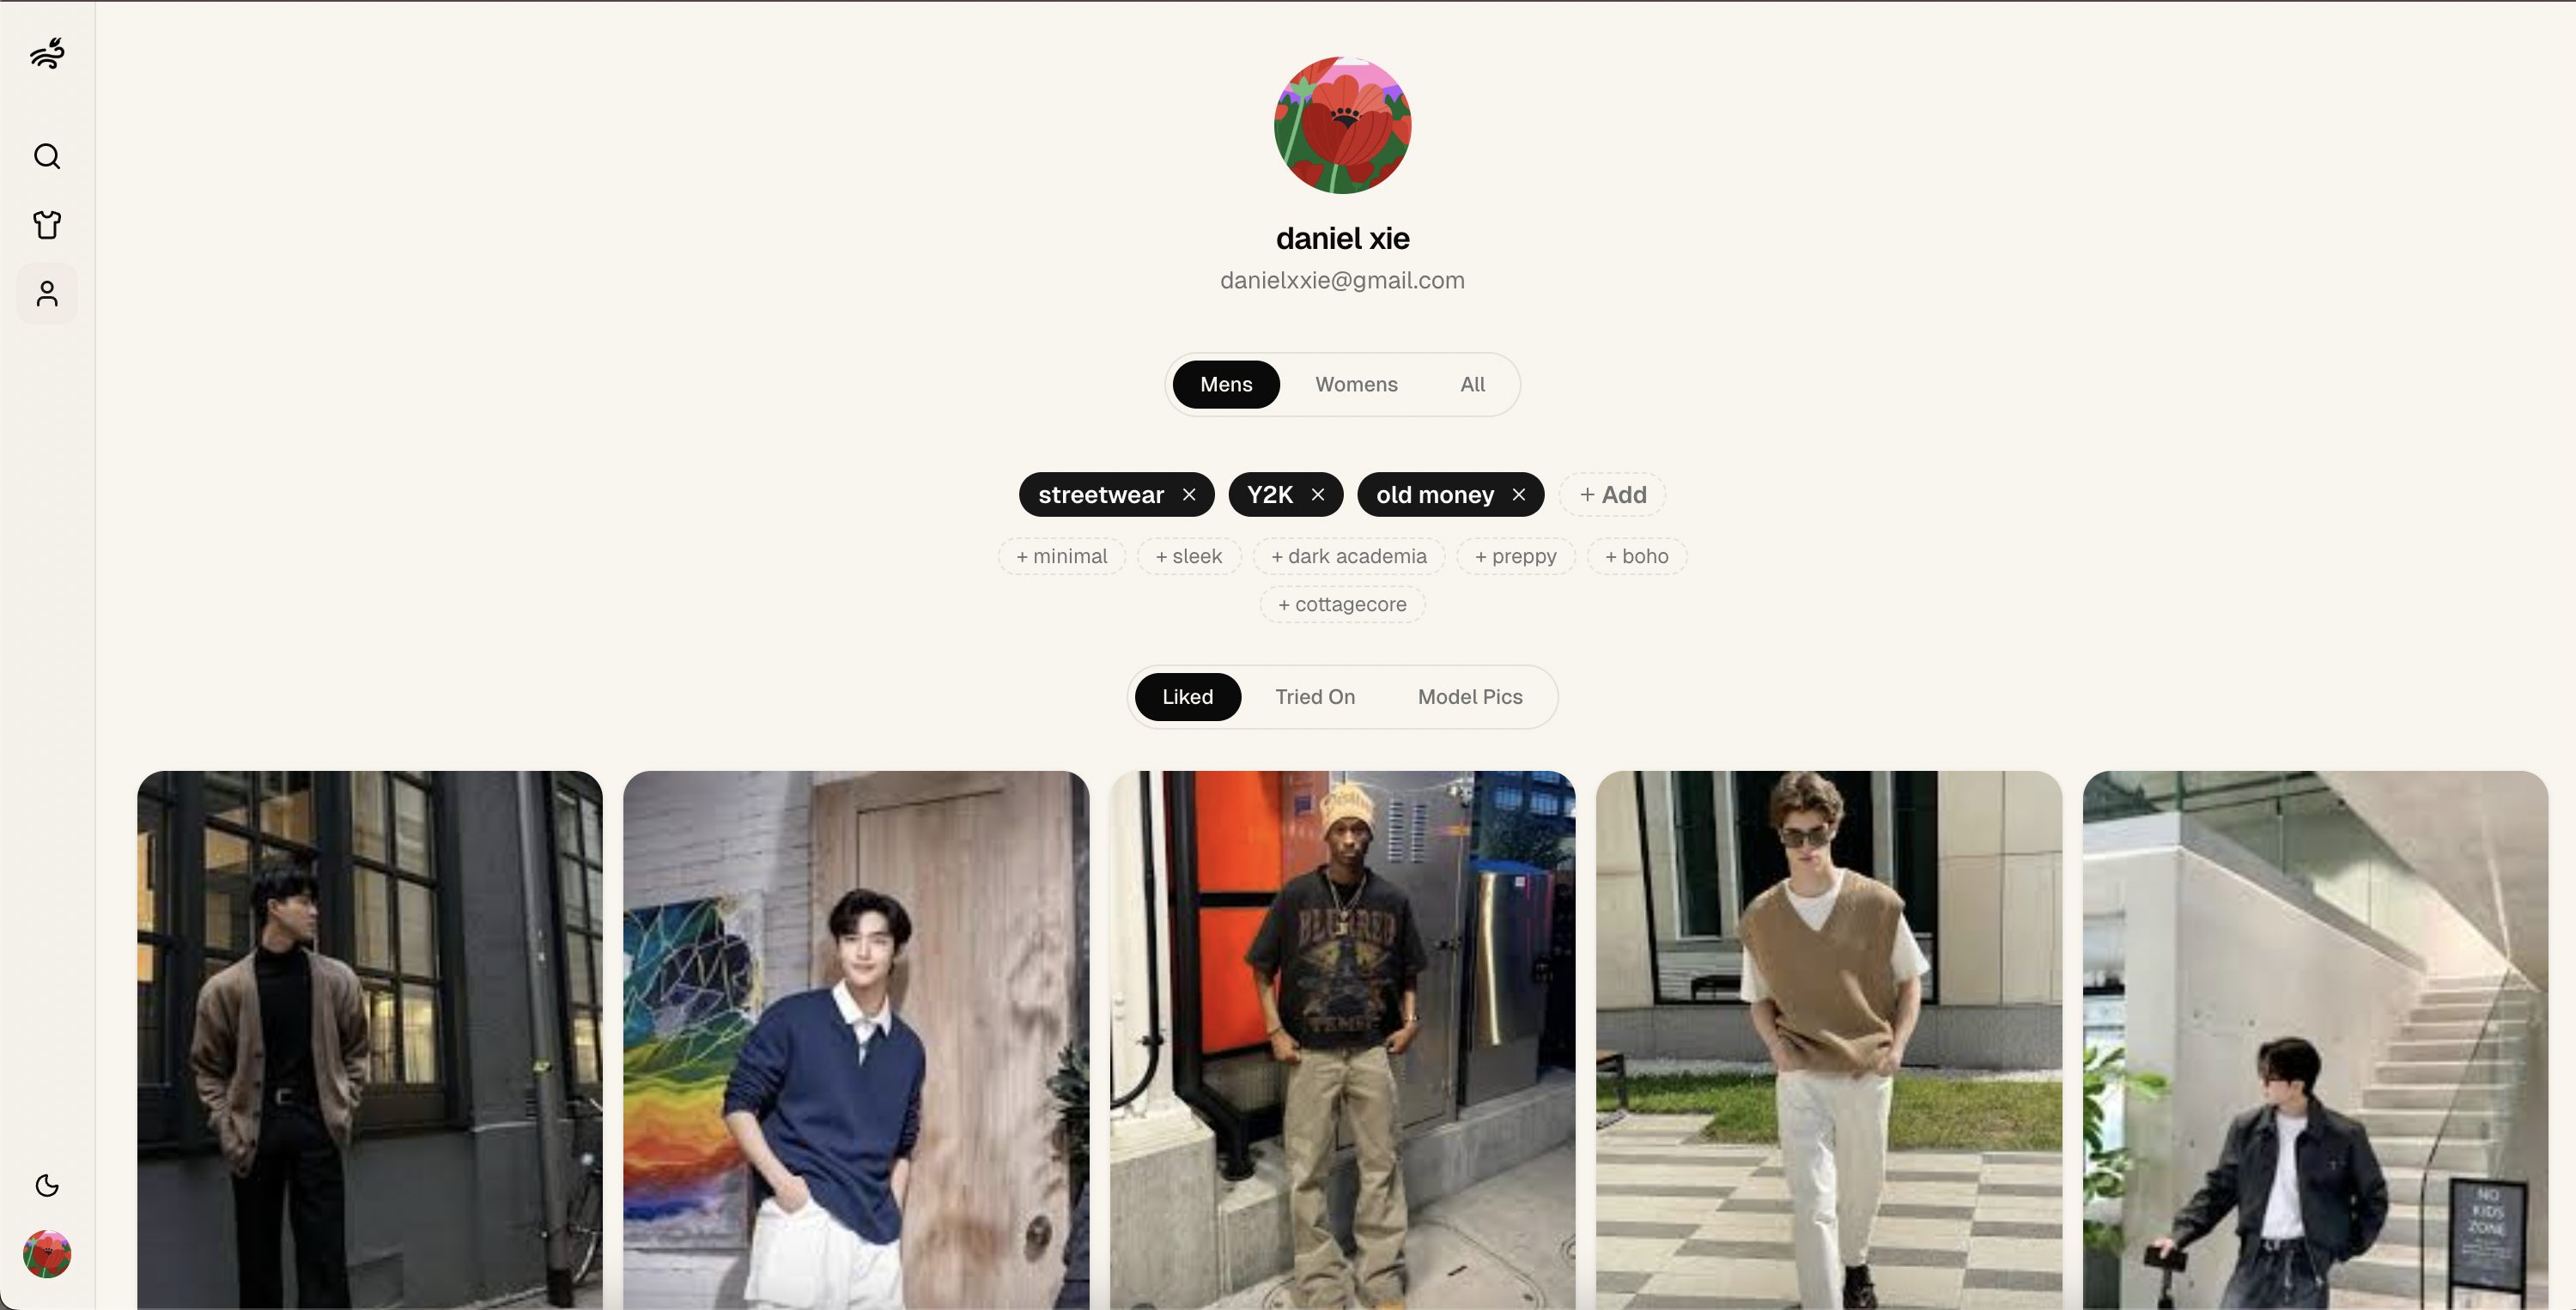Click the large profile flower avatar
Screen dimensions: 2576x1310
point(1342,125)
